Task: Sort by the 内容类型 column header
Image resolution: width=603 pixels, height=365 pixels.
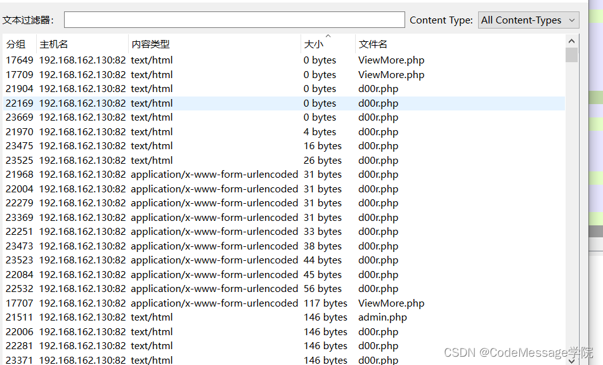Action: coord(214,44)
